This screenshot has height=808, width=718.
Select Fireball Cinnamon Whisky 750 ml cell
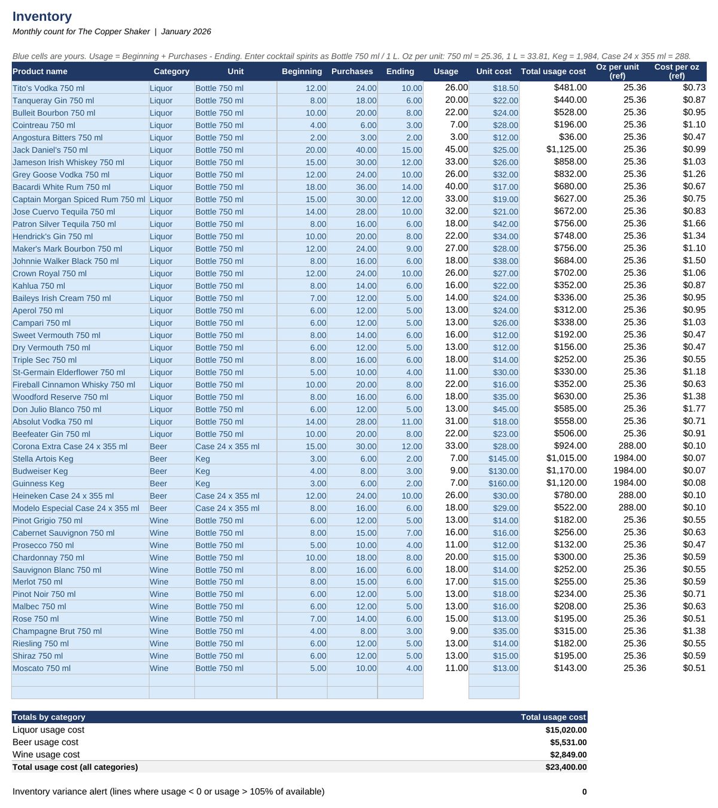click(x=80, y=385)
